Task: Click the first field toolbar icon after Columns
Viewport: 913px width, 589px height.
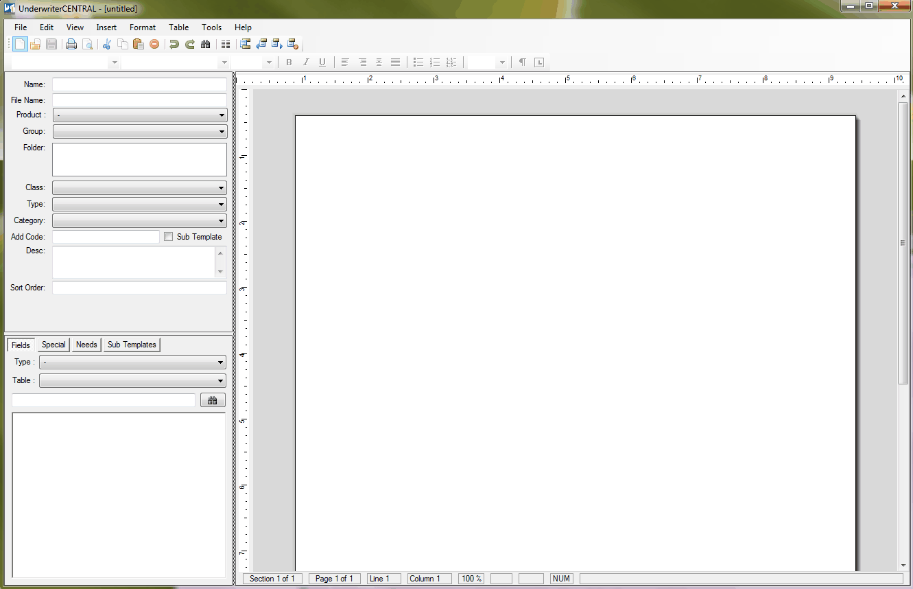Action: point(245,45)
